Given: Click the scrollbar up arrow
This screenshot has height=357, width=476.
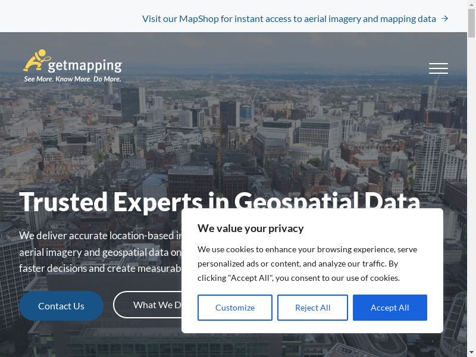Looking at the screenshot, I should coord(471,4).
